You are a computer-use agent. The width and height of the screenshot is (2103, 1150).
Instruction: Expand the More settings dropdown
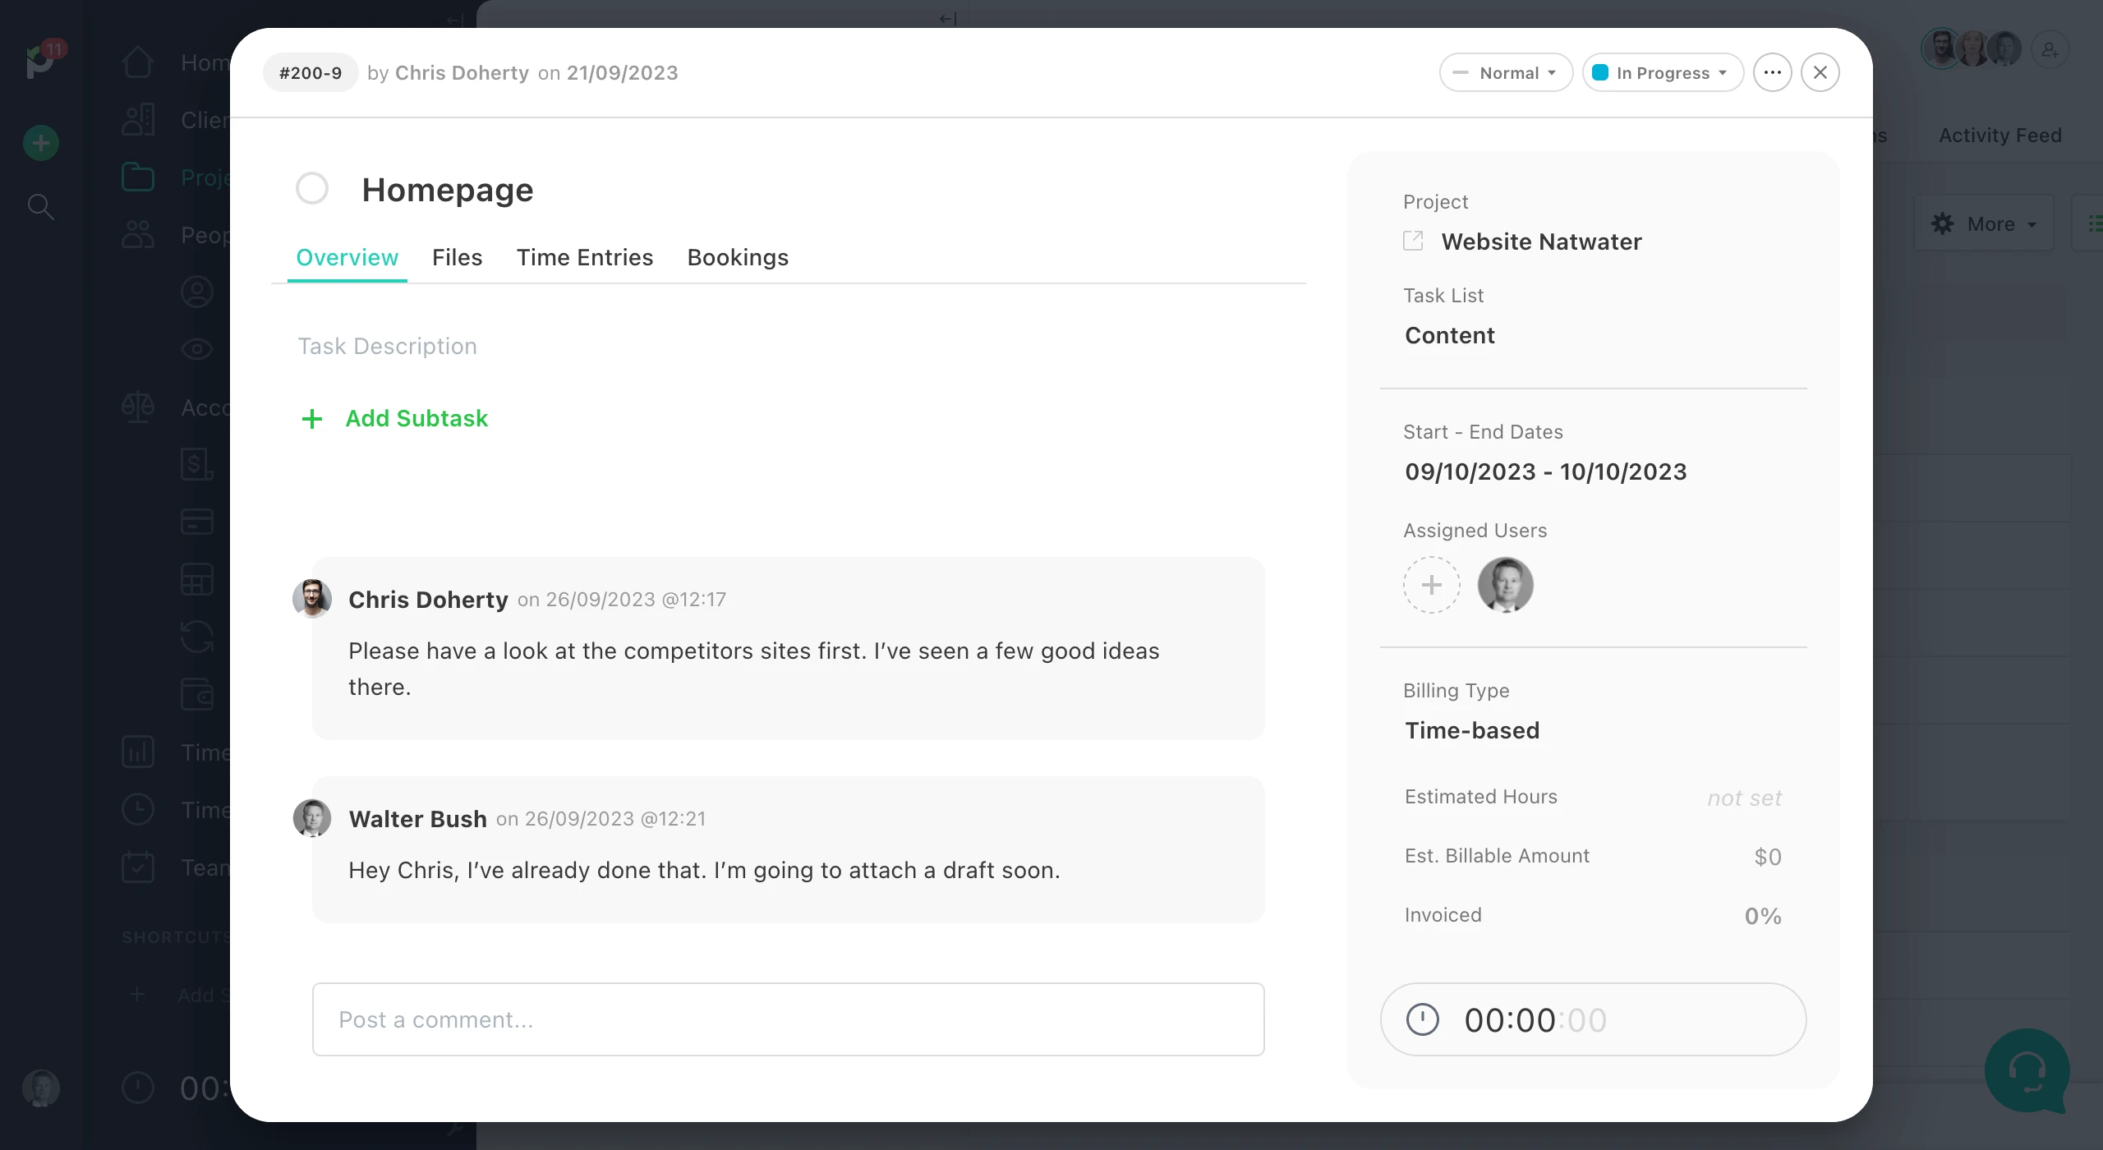point(1983,223)
